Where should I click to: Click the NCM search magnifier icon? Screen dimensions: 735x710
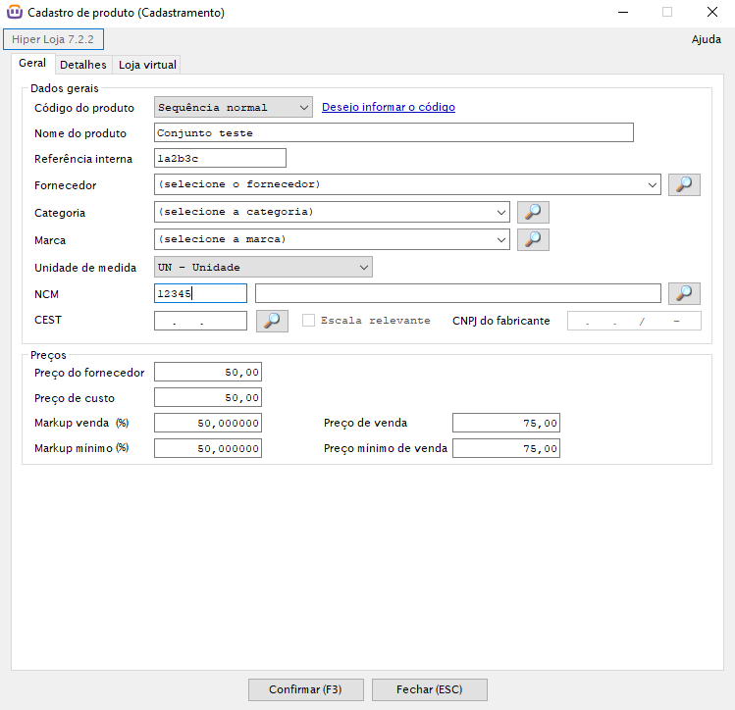(684, 293)
